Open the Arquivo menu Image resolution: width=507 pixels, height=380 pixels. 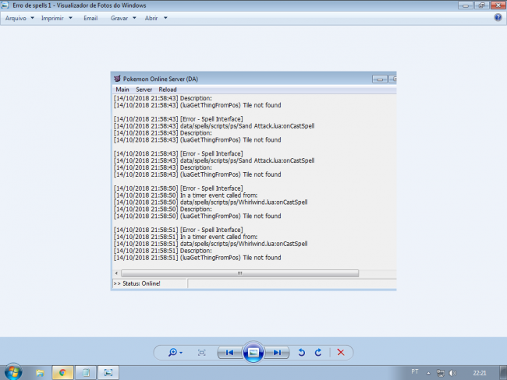coord(16,18)
